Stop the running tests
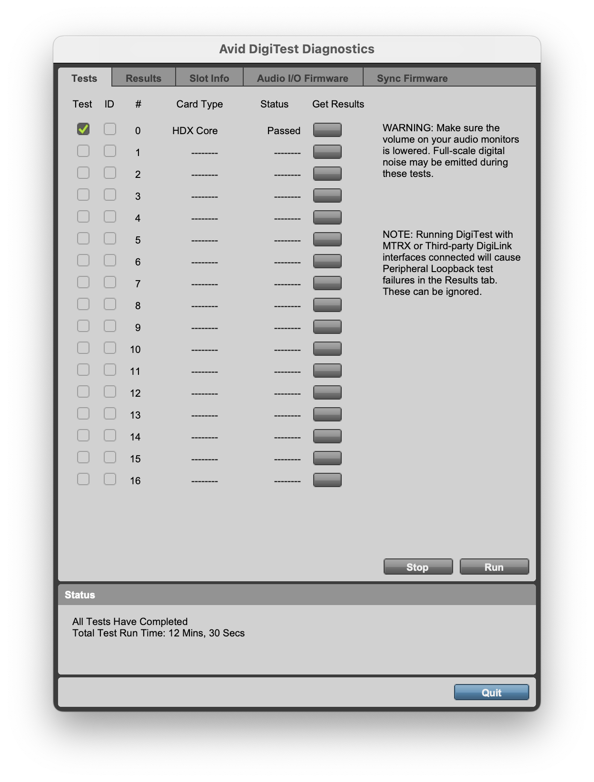 click(x=418, y=567)
